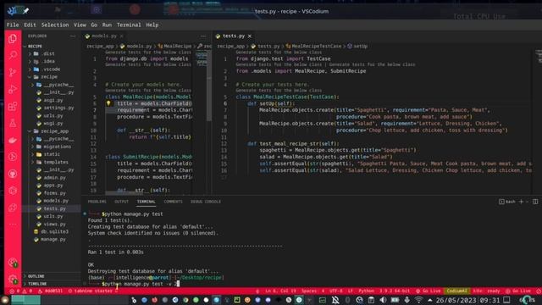Switch to the Output panel tab

[121, 202]
